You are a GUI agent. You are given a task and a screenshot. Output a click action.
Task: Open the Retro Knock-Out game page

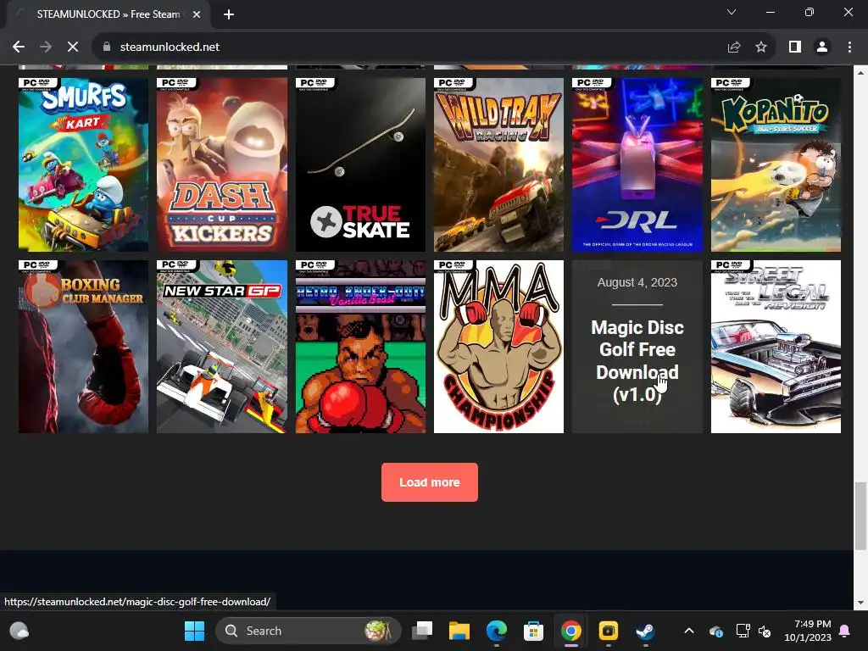[360, 347]
